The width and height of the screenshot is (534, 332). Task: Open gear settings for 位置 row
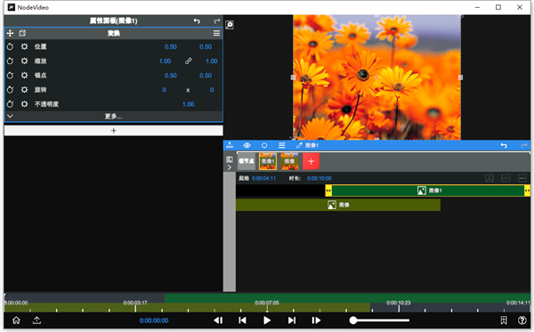(x=25, y=46)
